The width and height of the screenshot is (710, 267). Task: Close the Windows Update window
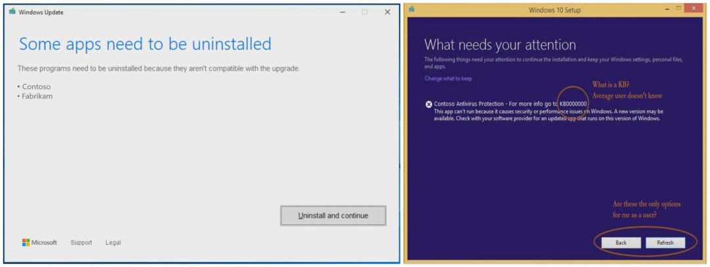[x=387, y=12]
